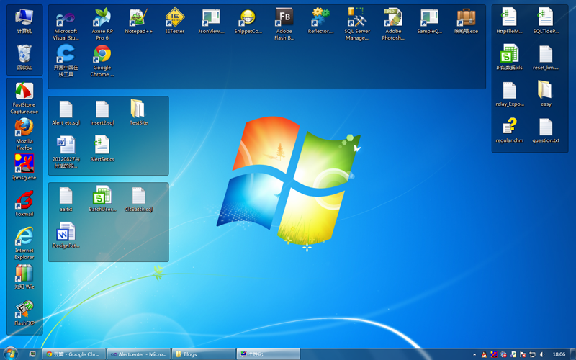Open SQL Server Management Studio shortcut
The height and width of the screenshot is (360, 576).
click(357, 24)
